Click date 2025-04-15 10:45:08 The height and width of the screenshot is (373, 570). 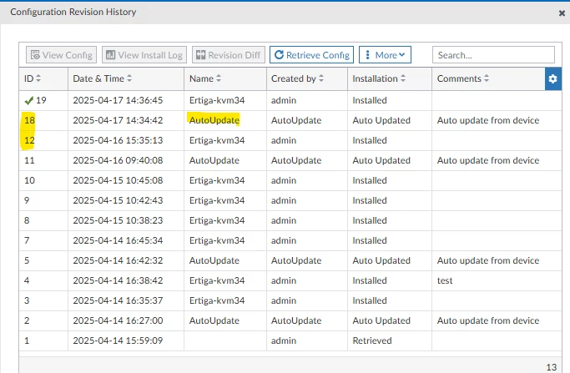[118, 180]
